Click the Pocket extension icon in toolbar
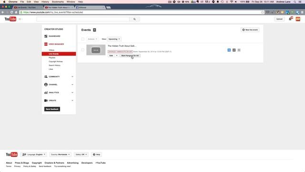 tap(268, 12)
